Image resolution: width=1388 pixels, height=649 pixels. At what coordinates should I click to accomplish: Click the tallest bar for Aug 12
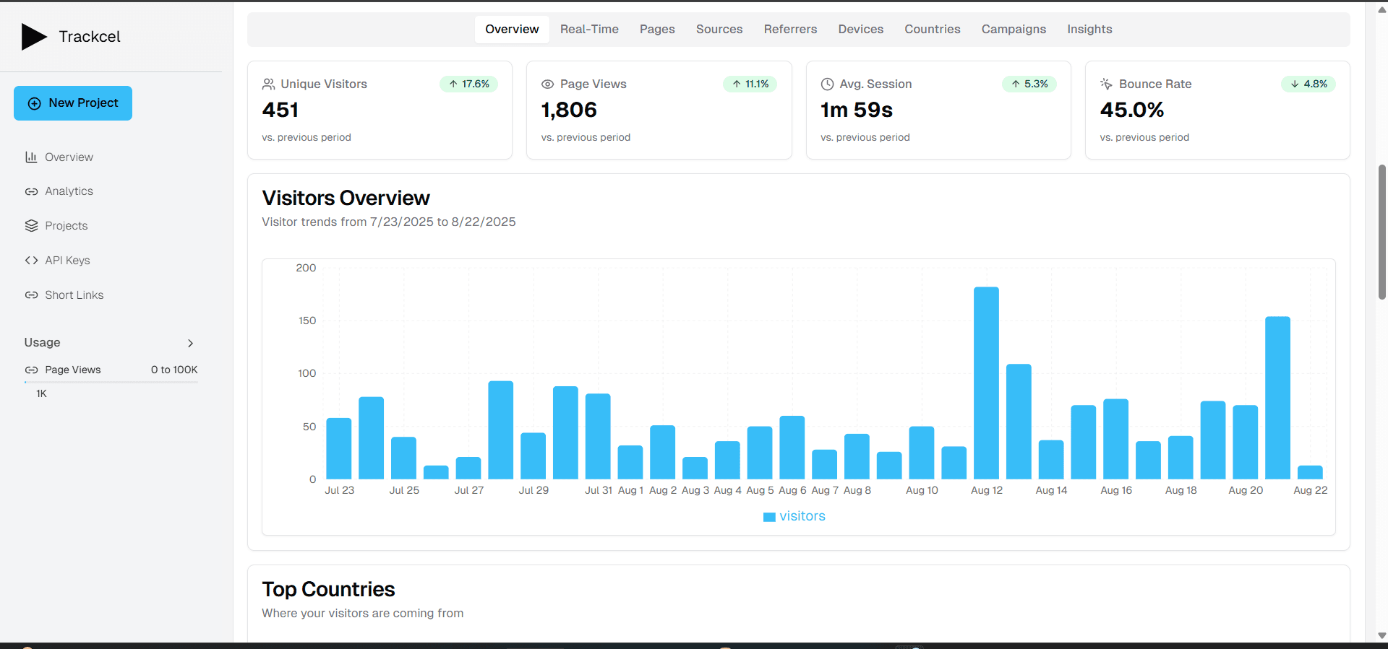pos(986,383)
